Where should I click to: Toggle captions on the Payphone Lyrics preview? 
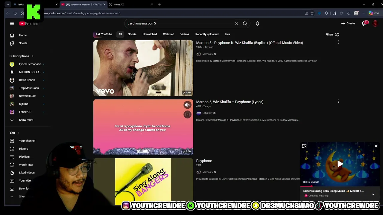(x=187, y=114)
